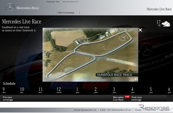This screenshot has height=113, width=173.
Task: Click the Mercedes Live Race header title
Action: (159, 9)
